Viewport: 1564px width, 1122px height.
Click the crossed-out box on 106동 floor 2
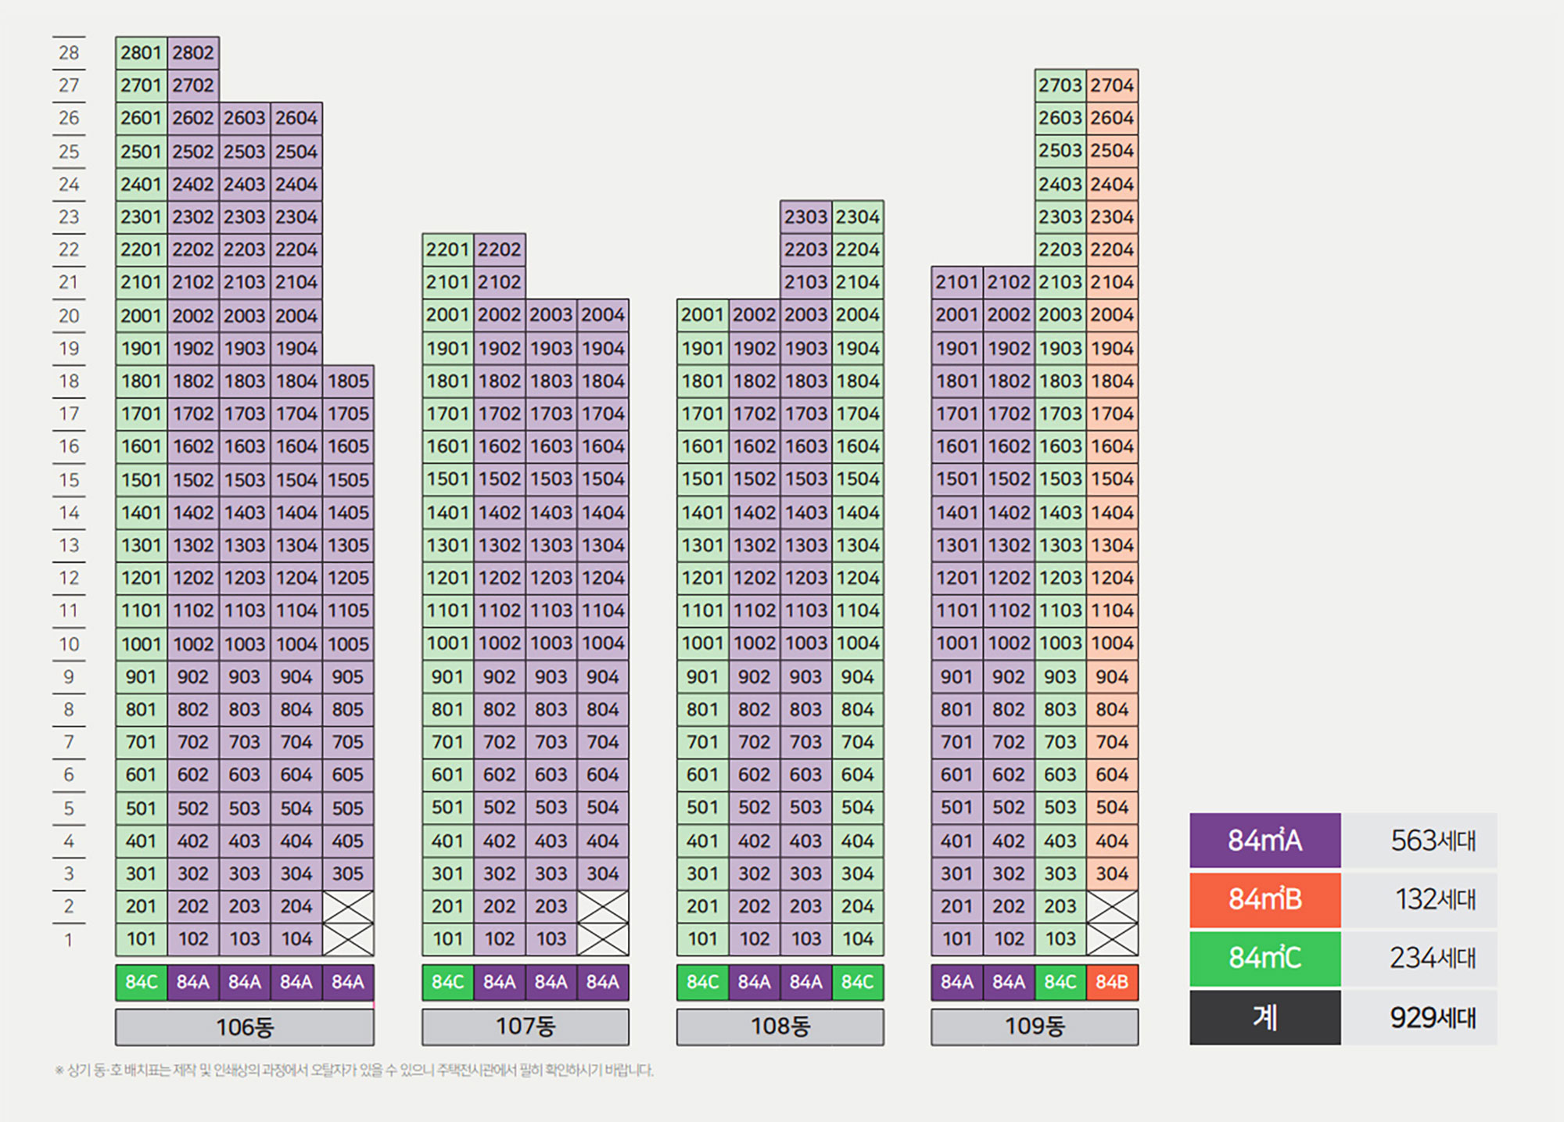point(348,906)
